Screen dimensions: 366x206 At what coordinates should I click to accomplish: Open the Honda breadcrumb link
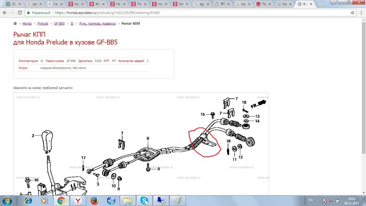[x=27, y=24]
